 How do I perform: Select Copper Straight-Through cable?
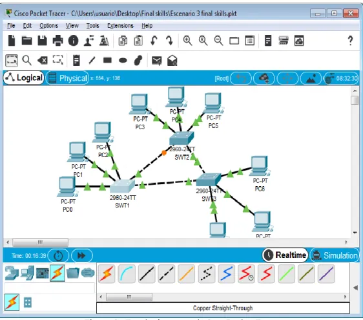147,274
